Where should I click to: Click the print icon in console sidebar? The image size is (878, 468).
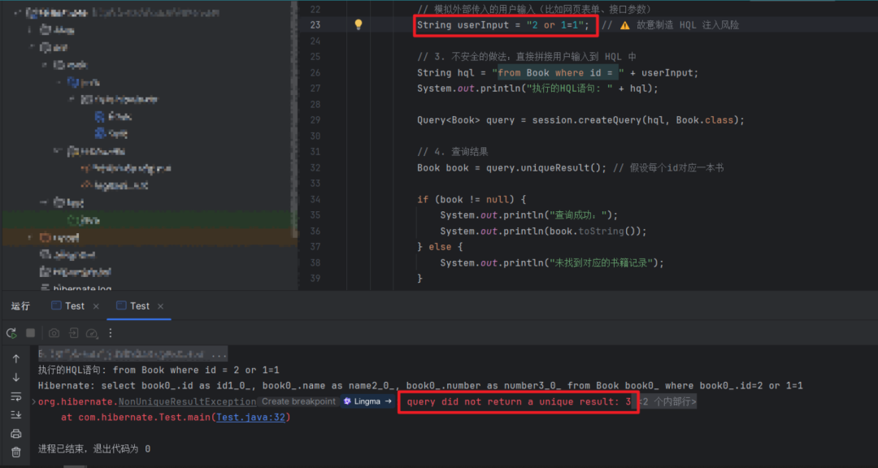coord(16,433)
